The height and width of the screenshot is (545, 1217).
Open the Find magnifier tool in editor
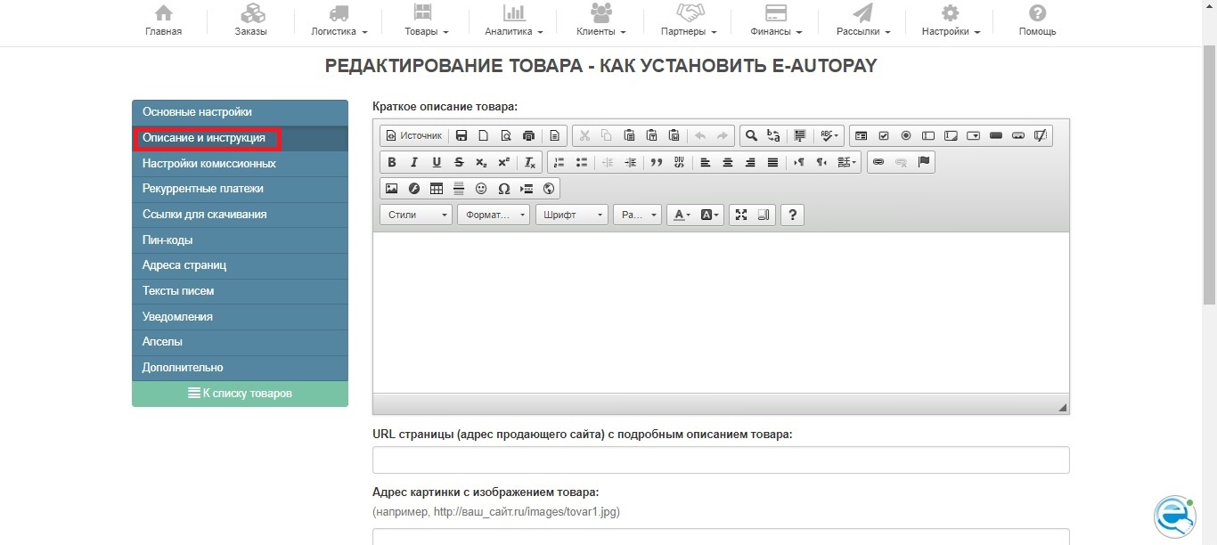point(751,135)
